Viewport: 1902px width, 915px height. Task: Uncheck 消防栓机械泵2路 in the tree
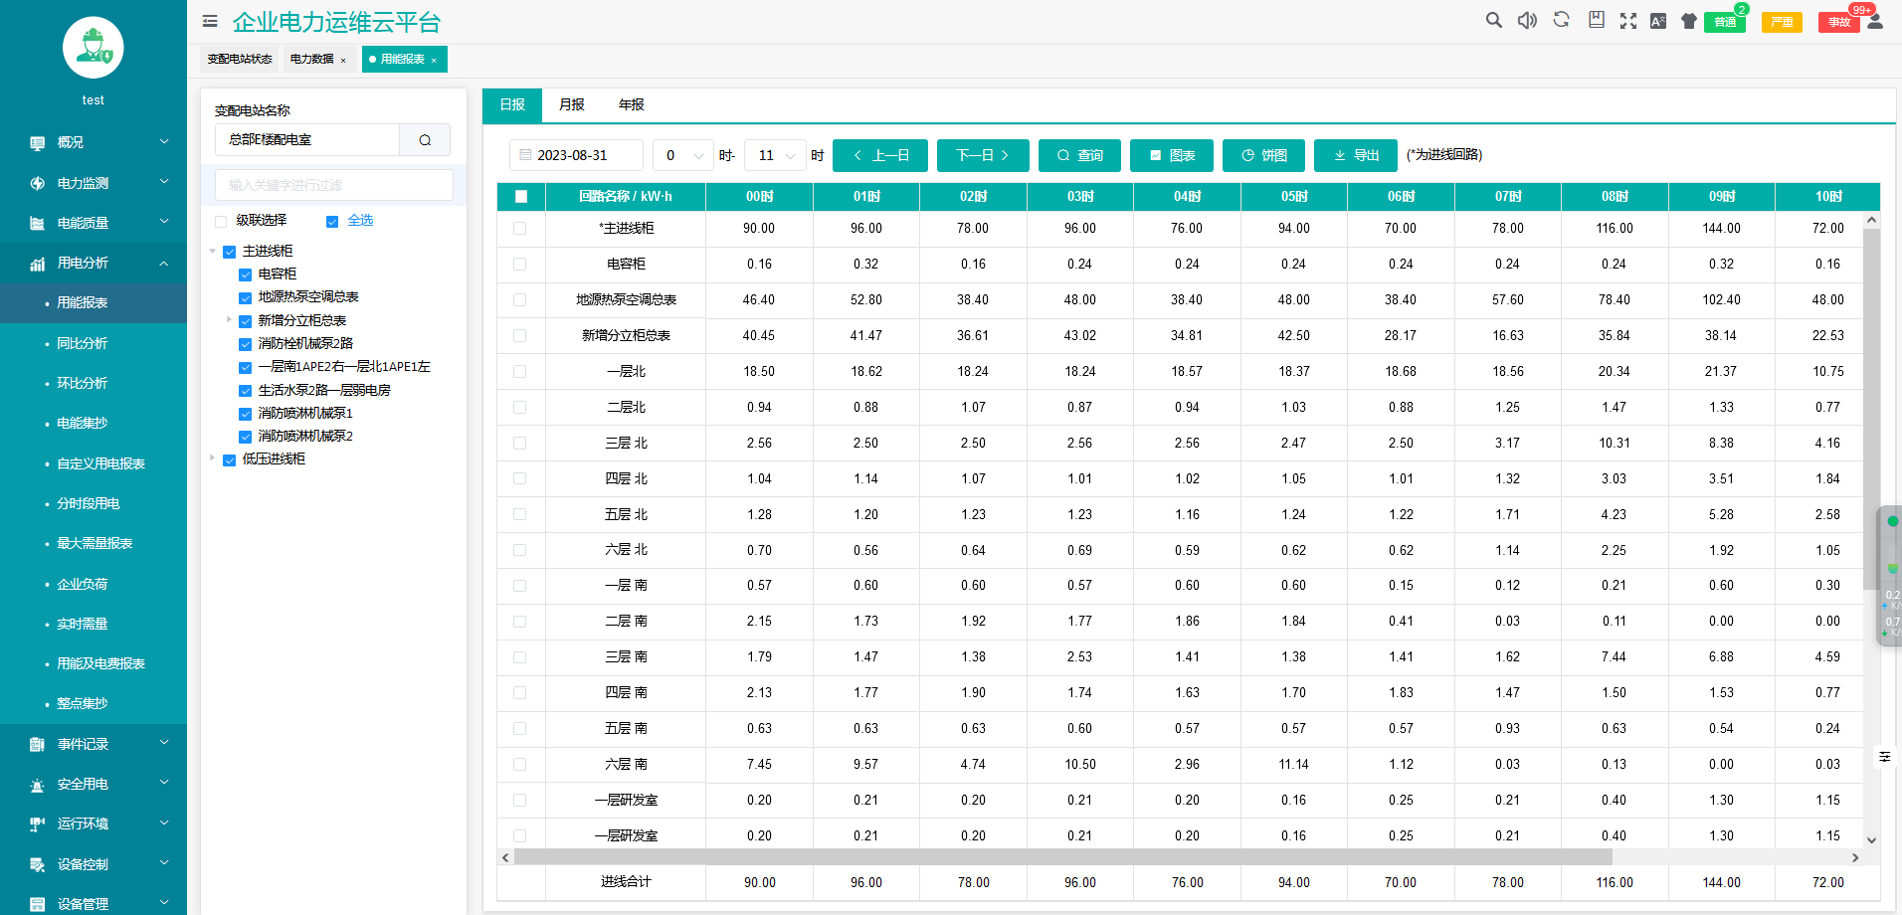245,344
